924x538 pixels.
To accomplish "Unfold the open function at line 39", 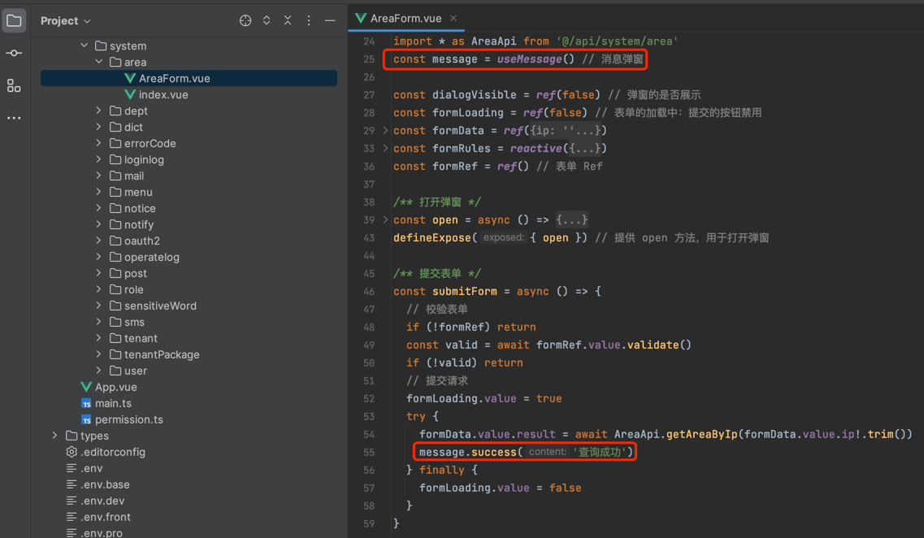I will (386, 219).
